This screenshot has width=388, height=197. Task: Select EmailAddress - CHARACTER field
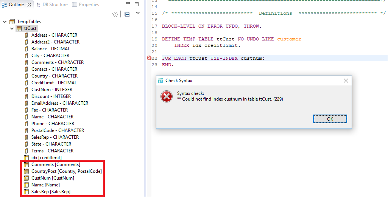(x=60, y=103)
